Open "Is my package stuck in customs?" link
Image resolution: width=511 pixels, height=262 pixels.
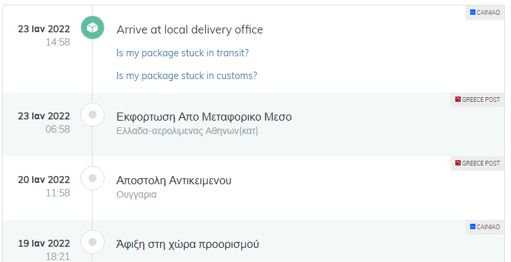click(x=186, y=76)
